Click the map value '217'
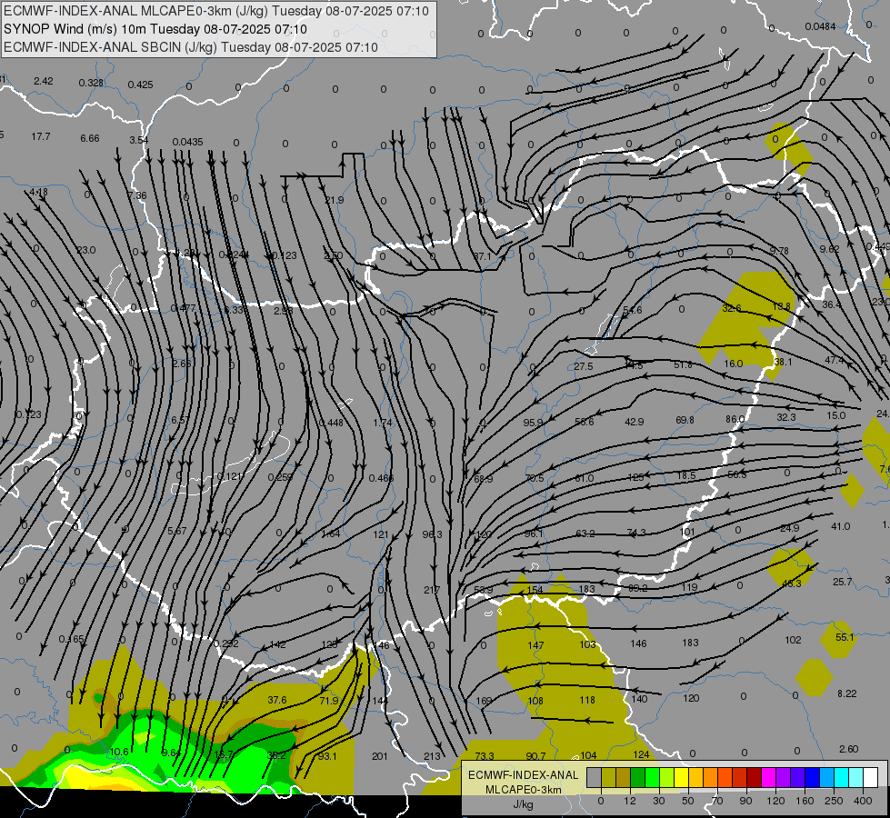Screen dimensions: 890x818 432,591
